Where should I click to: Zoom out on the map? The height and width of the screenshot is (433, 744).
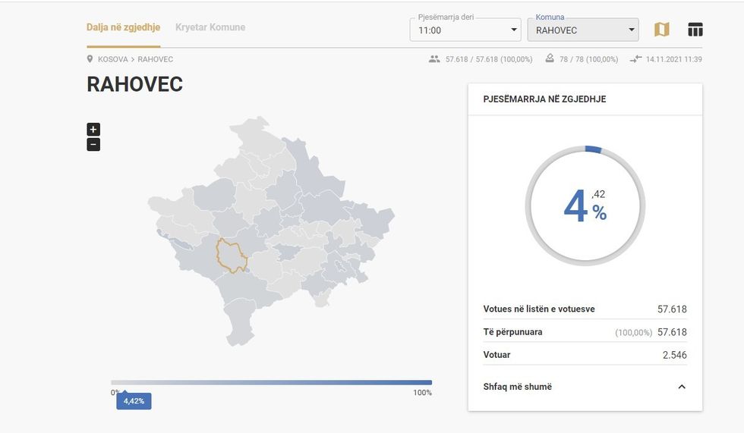[93, 144]
